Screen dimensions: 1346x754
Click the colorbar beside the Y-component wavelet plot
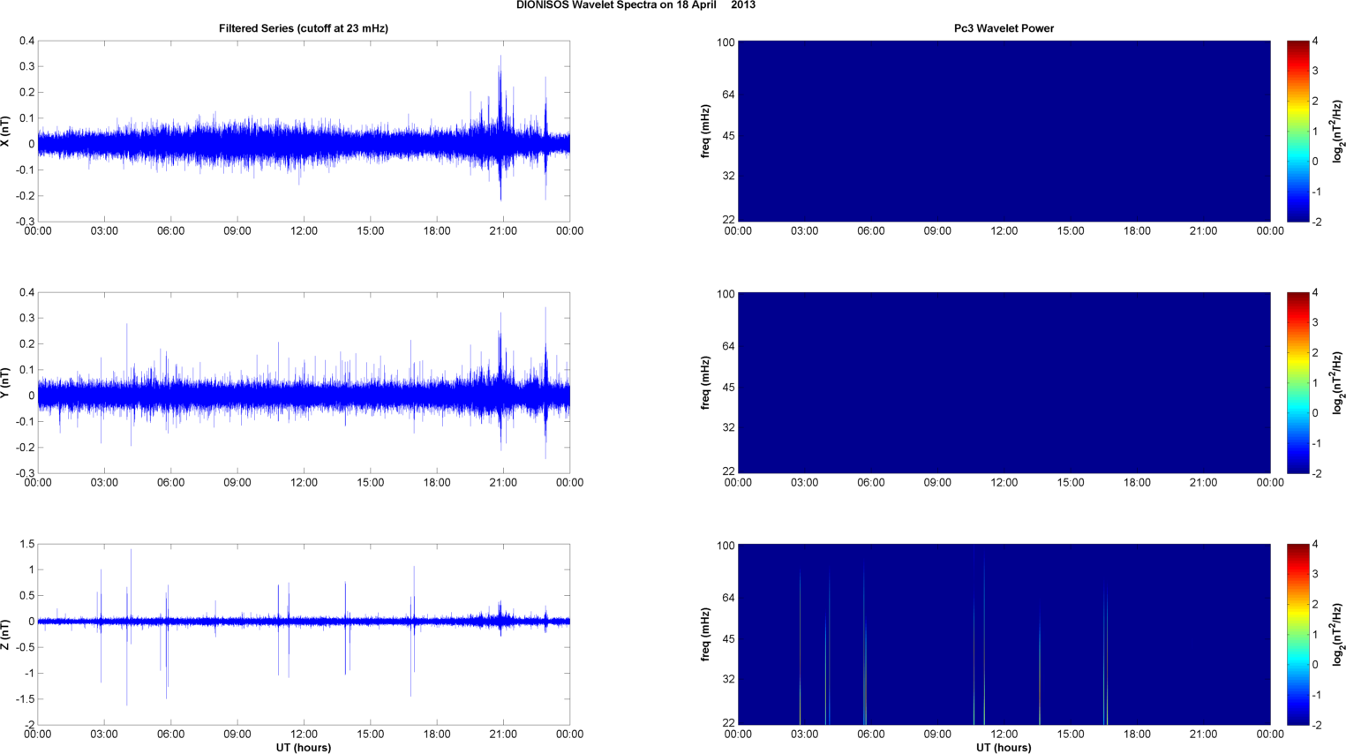point(1297,382)
